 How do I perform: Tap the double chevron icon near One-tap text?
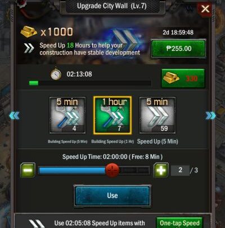tap(37, 224)
